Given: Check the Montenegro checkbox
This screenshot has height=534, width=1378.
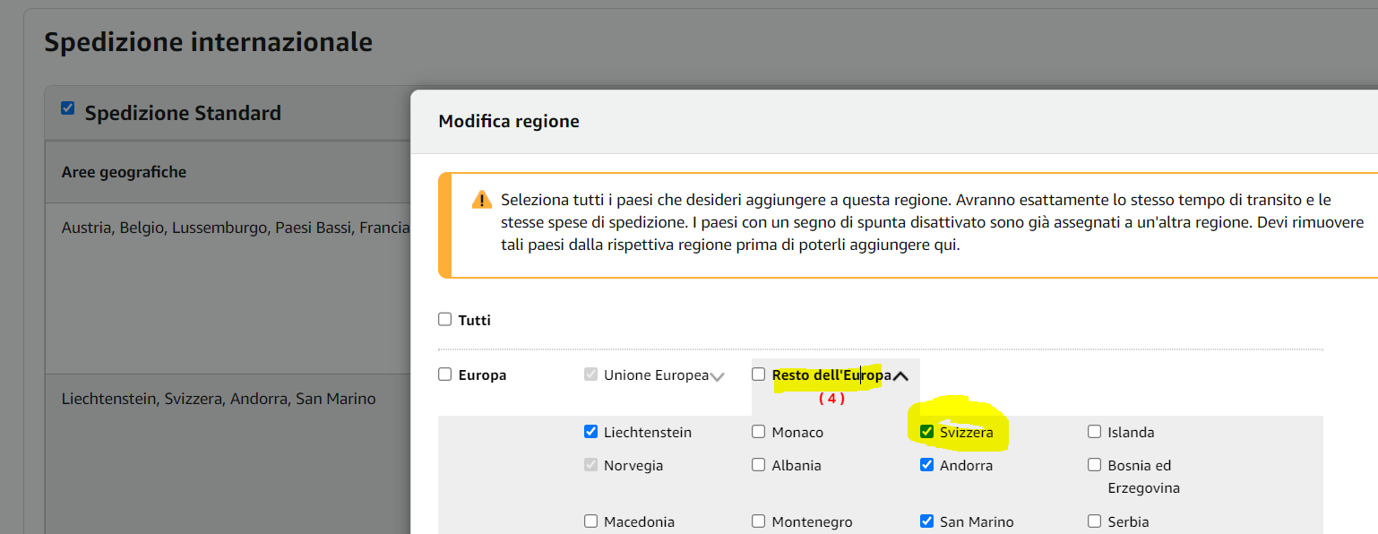Looking at the screenshot, I should click(759, 521).
